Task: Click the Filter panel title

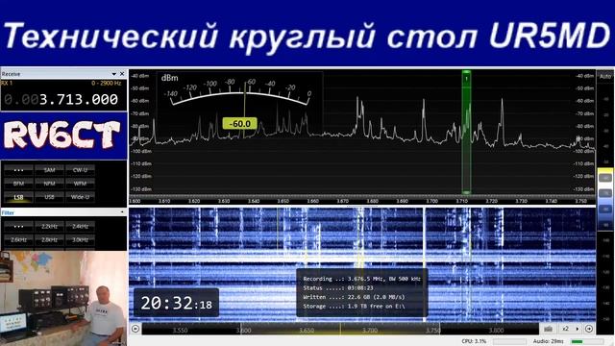Action: (x=8, y=212)
